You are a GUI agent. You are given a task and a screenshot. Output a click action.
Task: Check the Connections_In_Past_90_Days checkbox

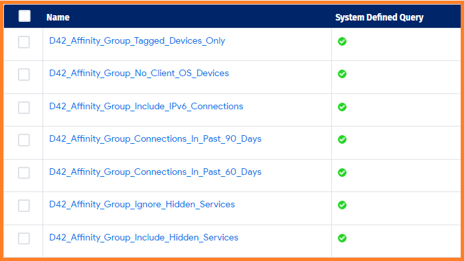click(24, 140)
